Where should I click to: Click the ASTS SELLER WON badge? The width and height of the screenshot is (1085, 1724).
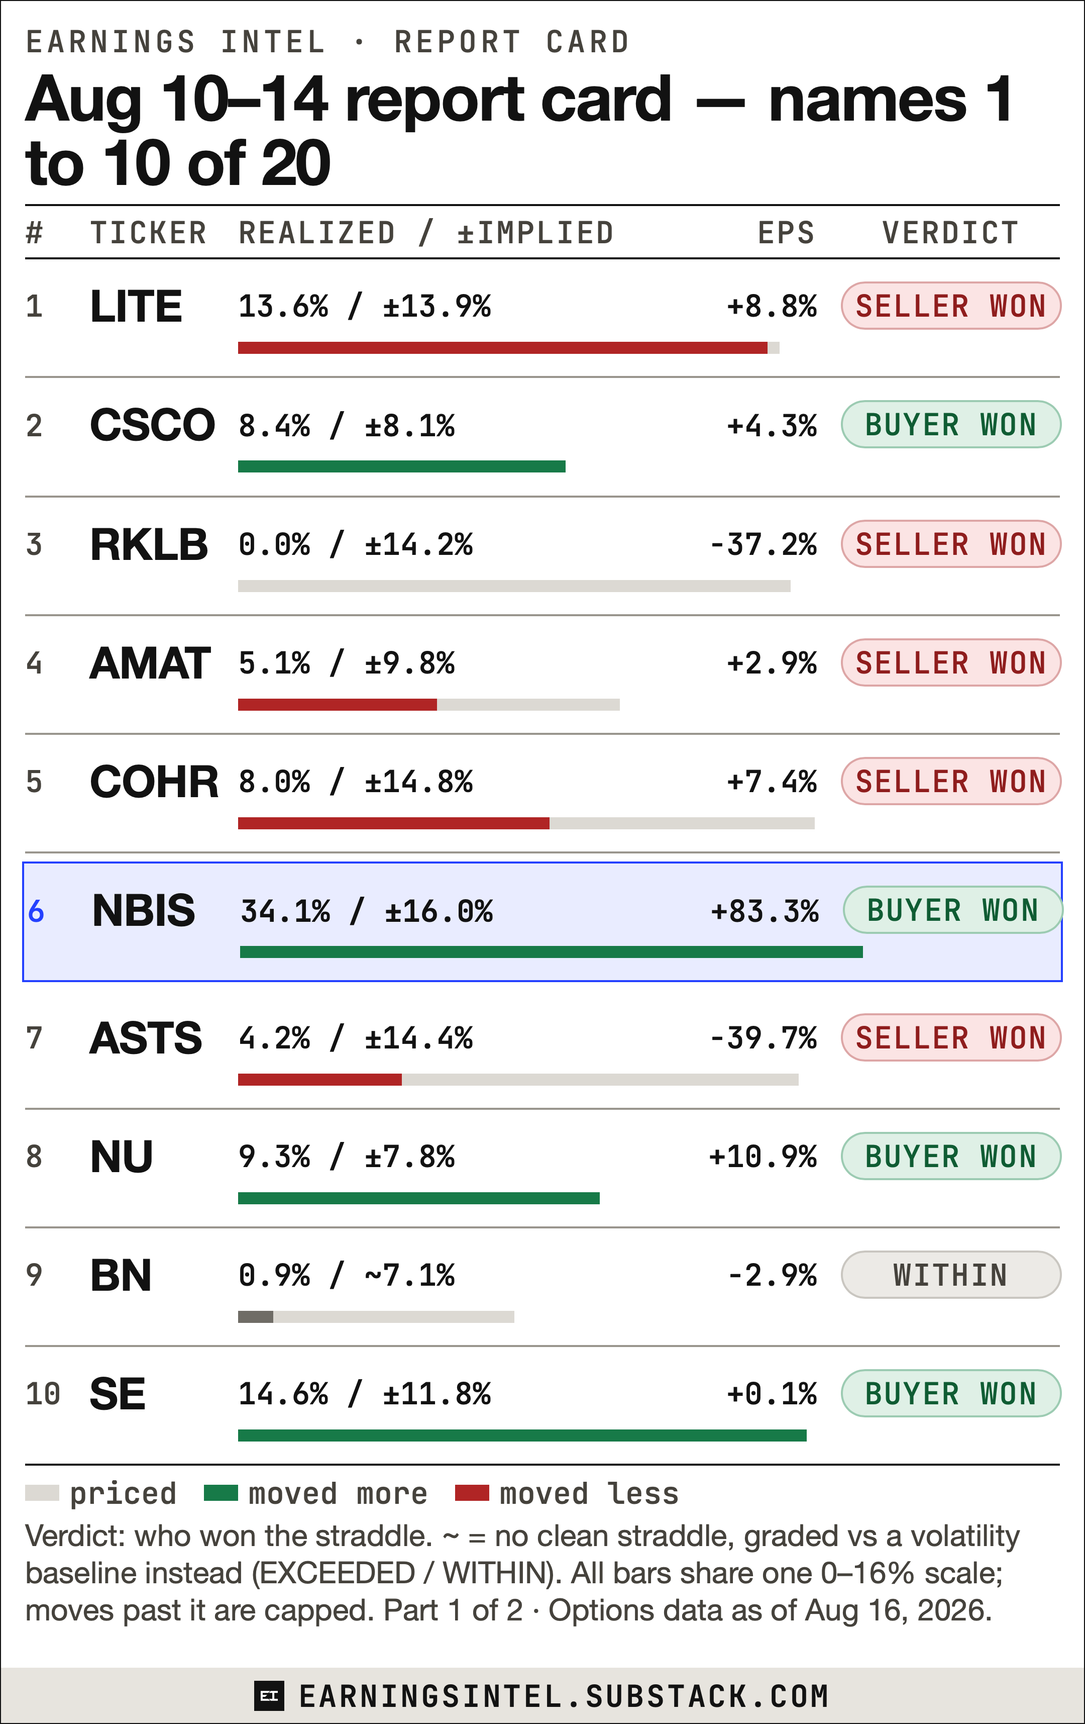point(950,1037)
